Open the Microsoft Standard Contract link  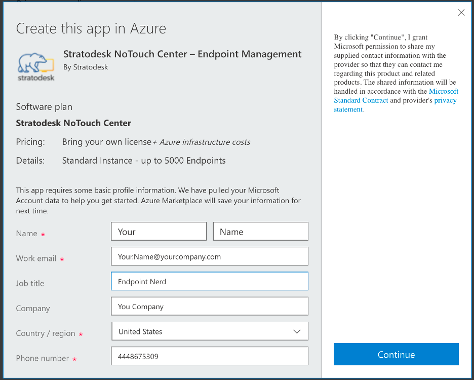397,96
